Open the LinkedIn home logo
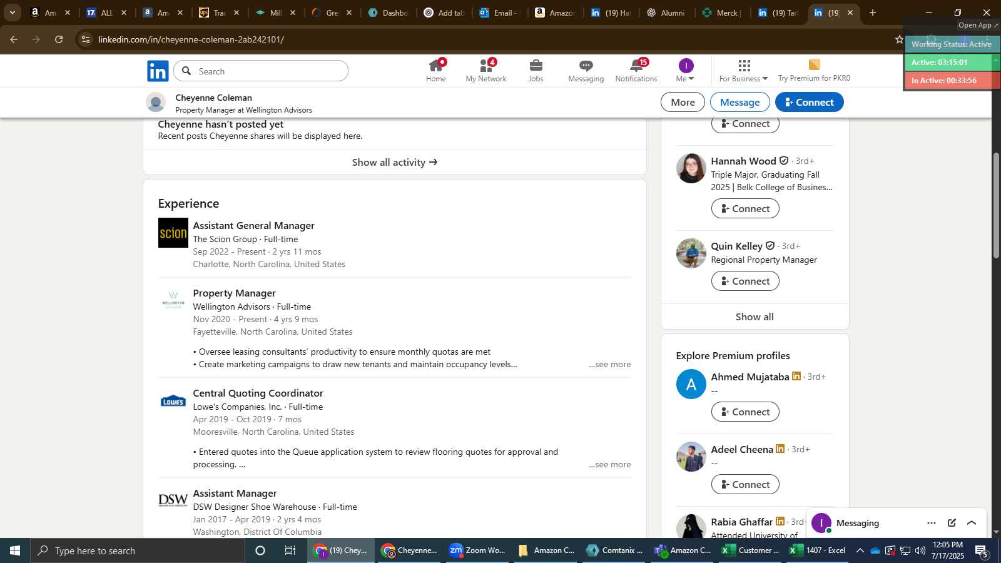Screen dimensions: 1001x563 click(158, 71)
